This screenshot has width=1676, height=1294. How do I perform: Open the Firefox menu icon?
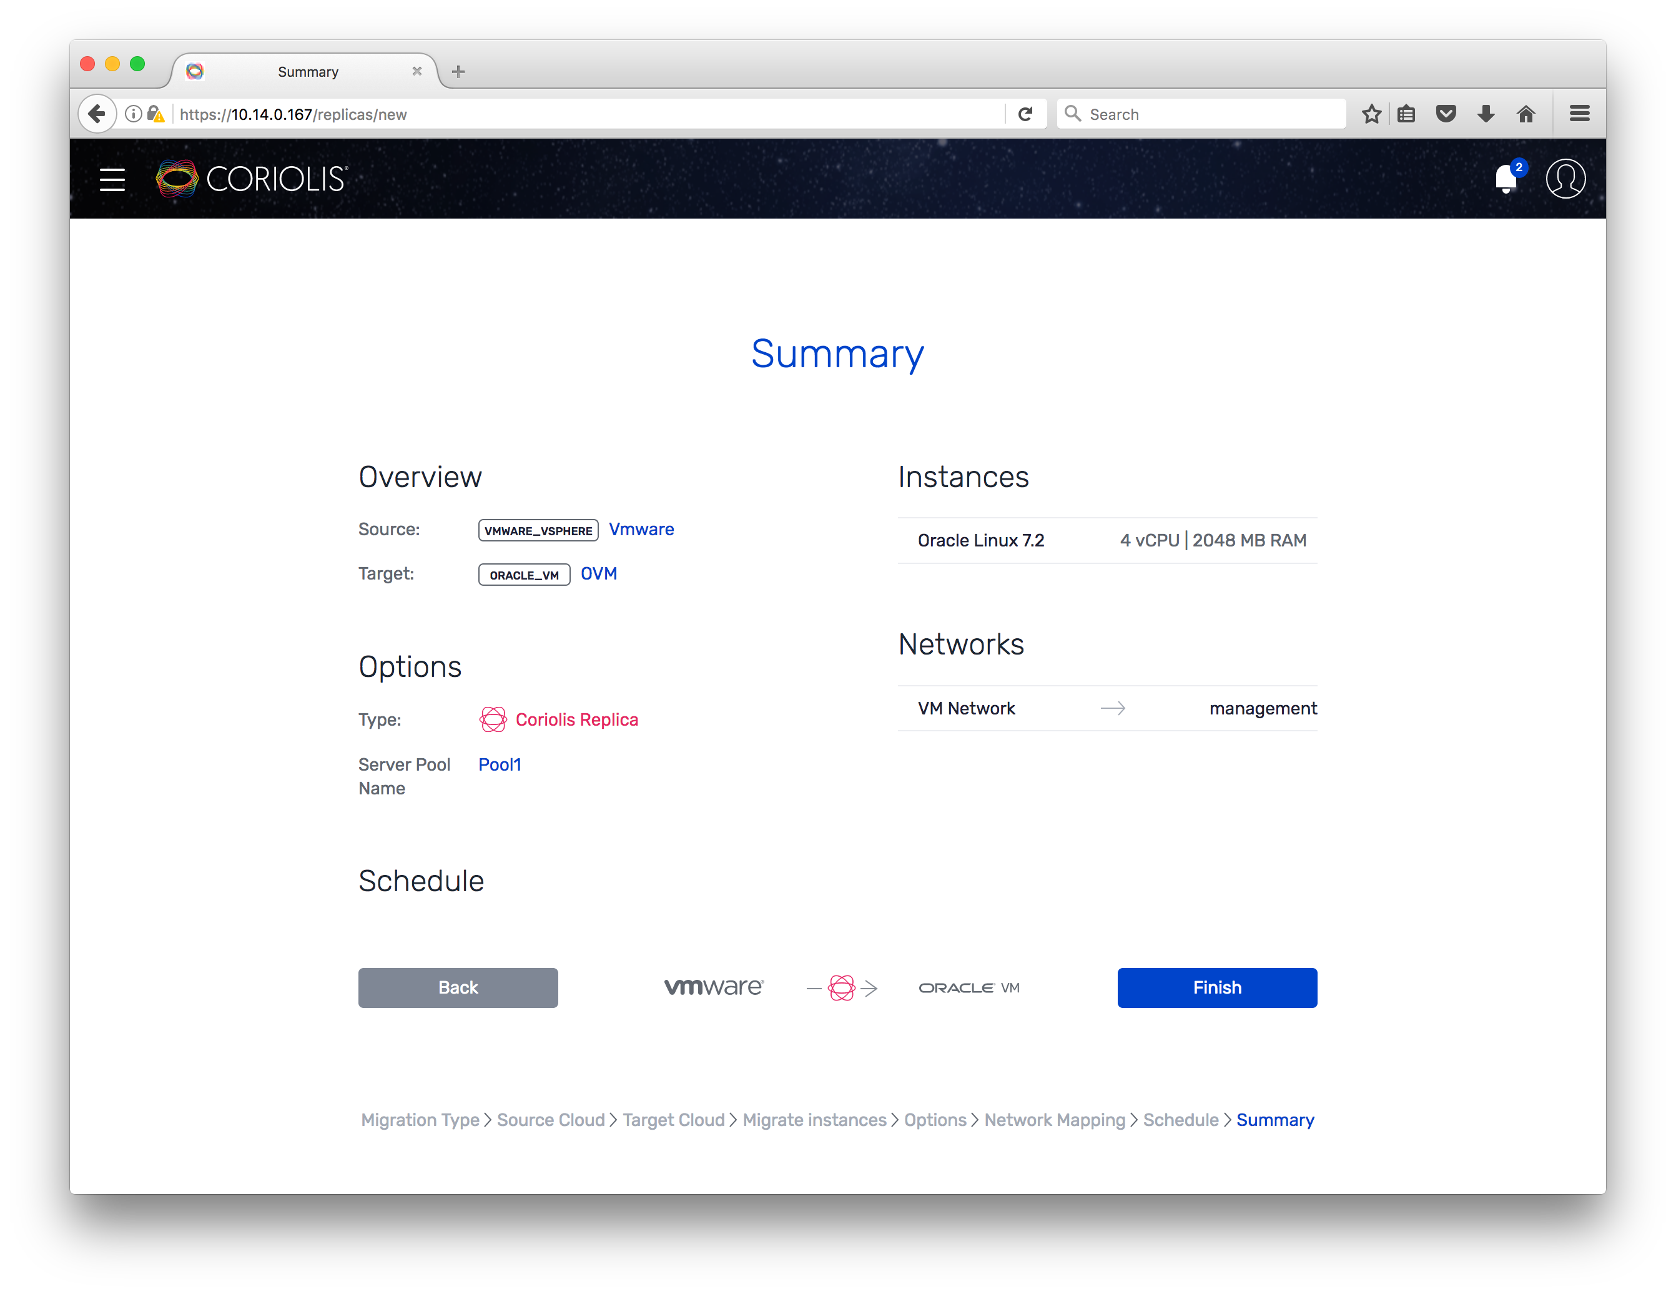1579,114
